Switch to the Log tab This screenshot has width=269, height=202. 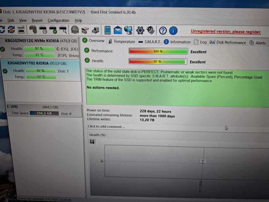point(200,42)
